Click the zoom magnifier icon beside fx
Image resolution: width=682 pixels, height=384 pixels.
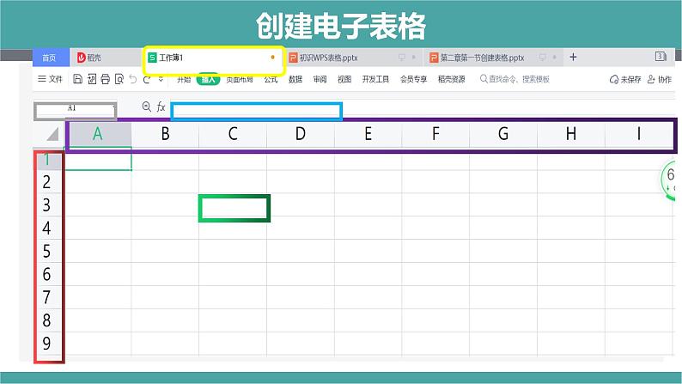click(x=147, y=107)
